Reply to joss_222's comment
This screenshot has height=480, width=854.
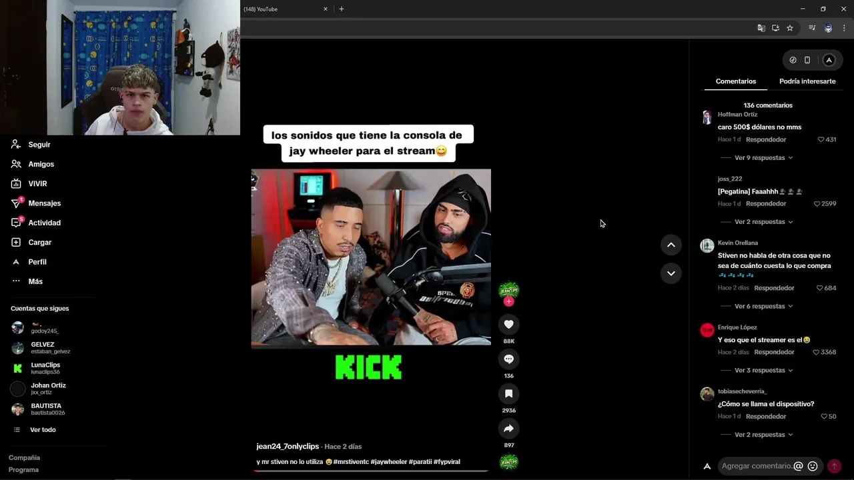point(766,203)
